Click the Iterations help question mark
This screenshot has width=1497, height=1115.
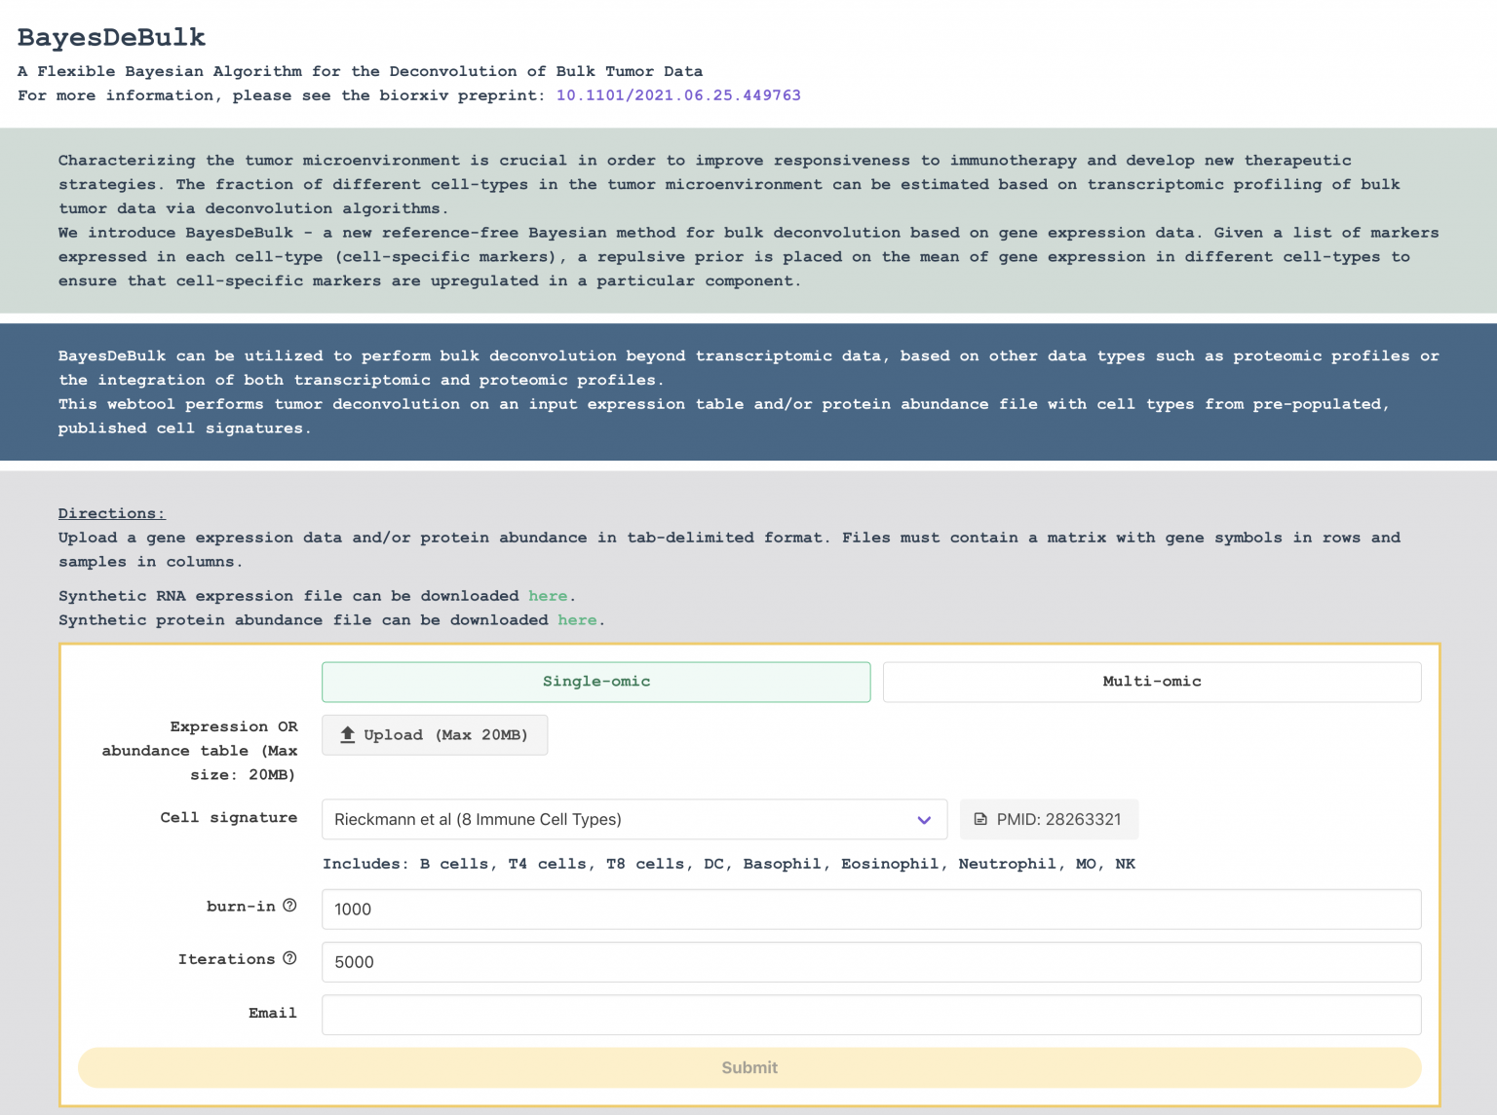pos(289,958)
